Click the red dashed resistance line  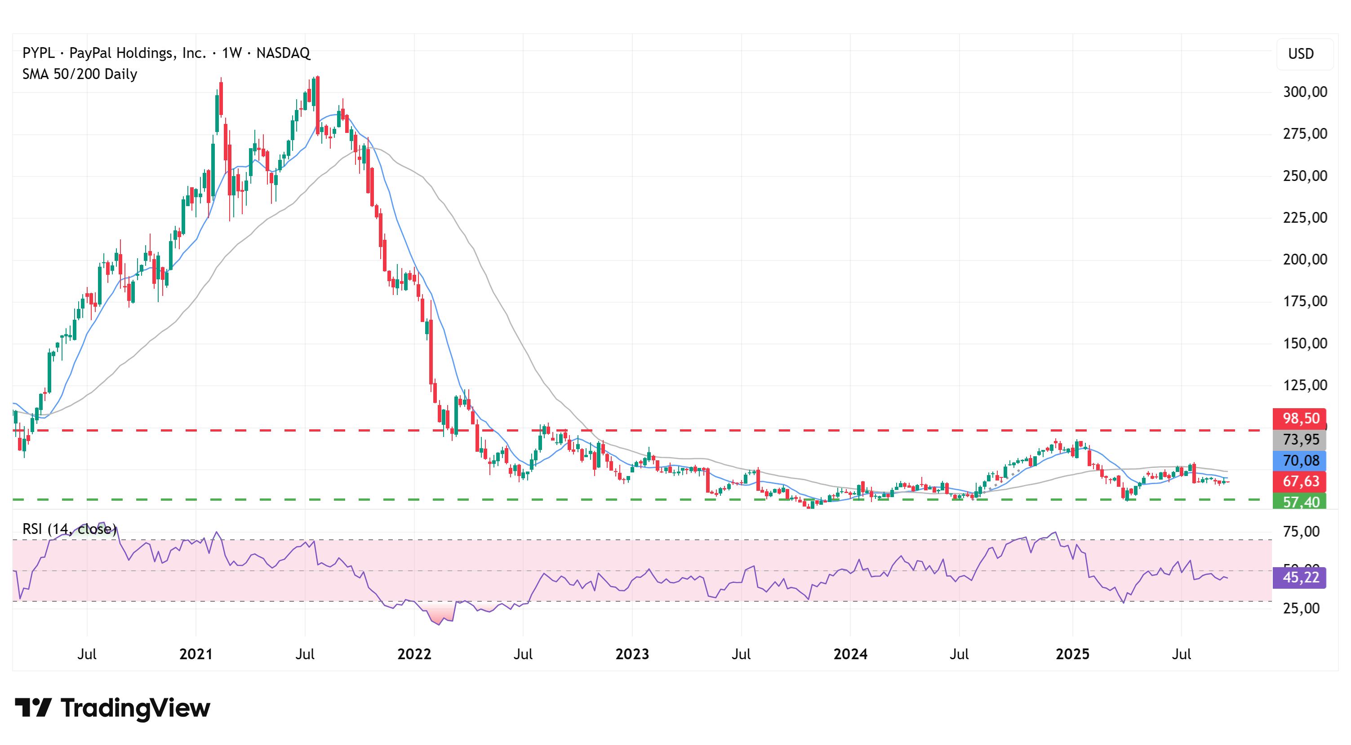coord(642,430)
